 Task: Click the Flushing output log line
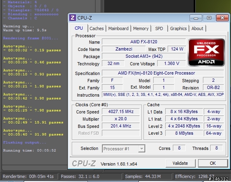pos(24,142)
